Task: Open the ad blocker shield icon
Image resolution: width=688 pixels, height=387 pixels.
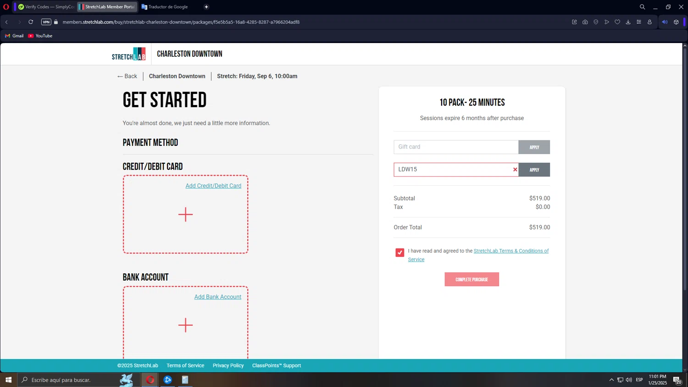Action: 596,22
